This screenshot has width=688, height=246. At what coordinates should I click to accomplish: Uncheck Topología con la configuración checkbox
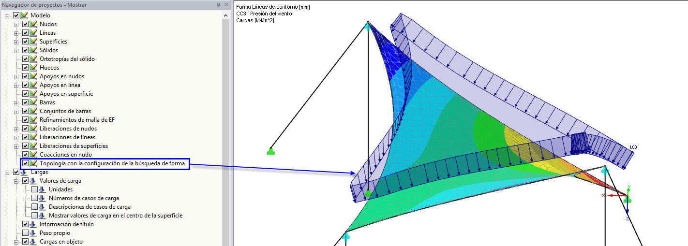[26, 163]
